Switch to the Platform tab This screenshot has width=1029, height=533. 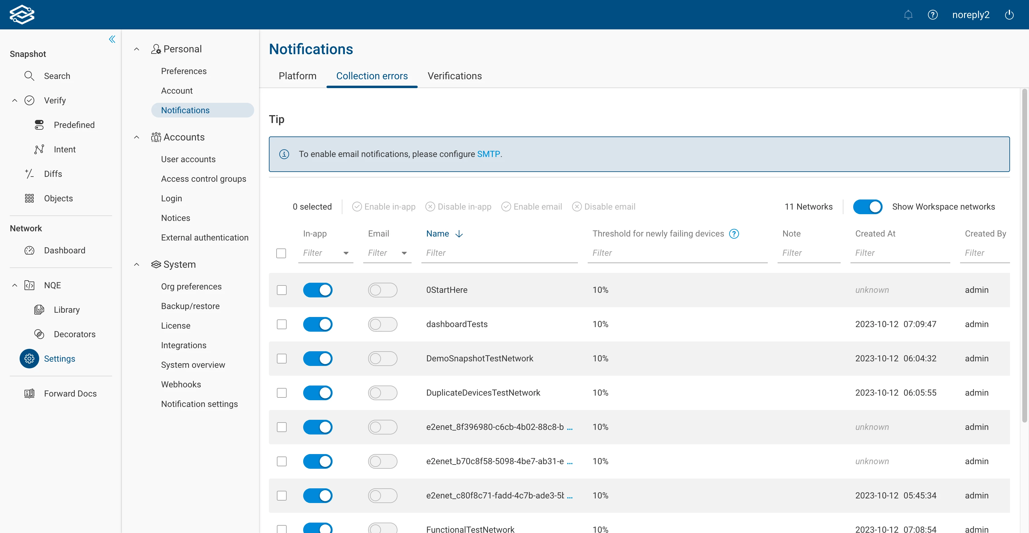pos(297,76)
